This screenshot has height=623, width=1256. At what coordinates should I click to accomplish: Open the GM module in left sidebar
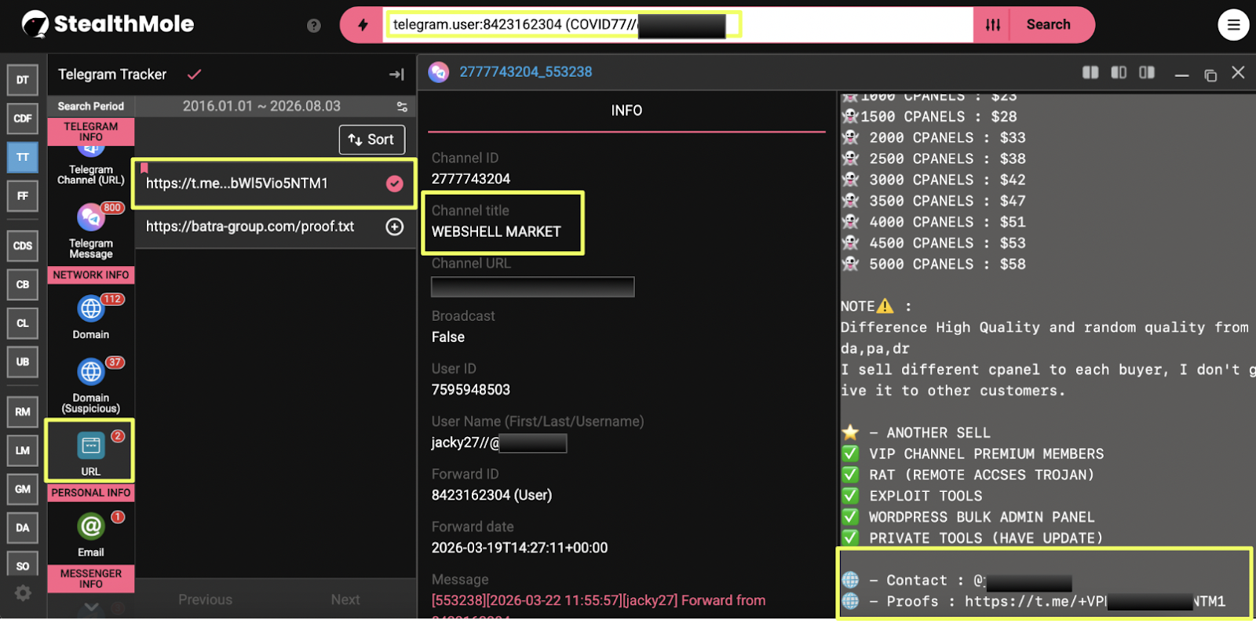tap(23, 489)
